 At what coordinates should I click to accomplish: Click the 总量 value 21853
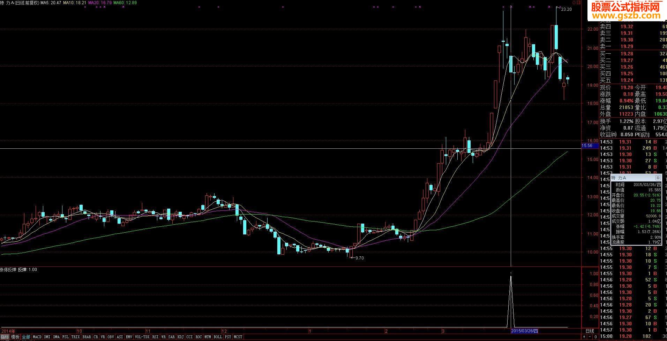tap(626, 107)
